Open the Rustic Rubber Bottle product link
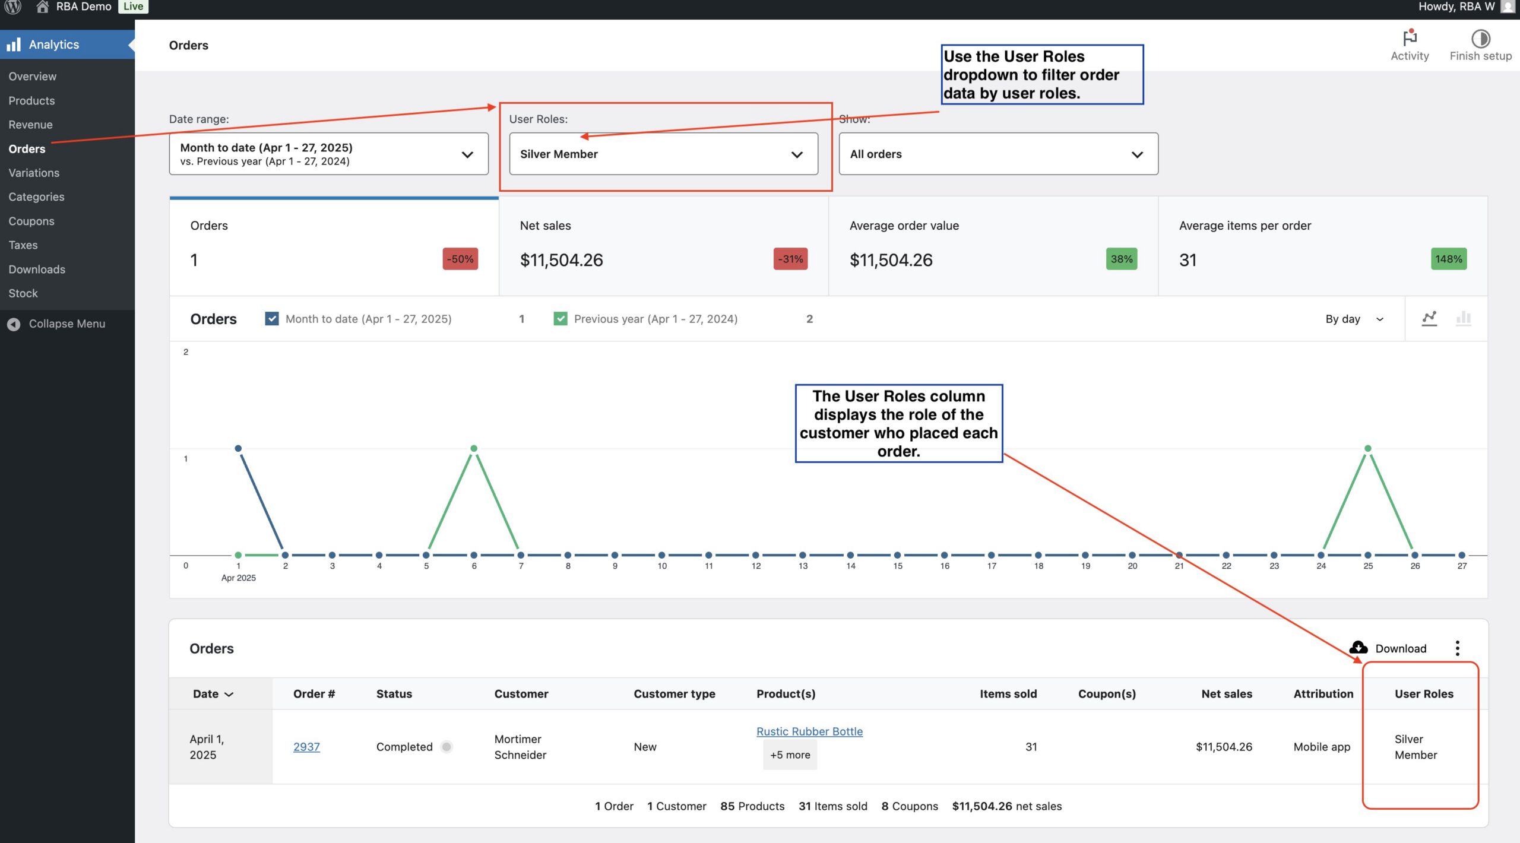1520x843 pixels. coord(809,731)
